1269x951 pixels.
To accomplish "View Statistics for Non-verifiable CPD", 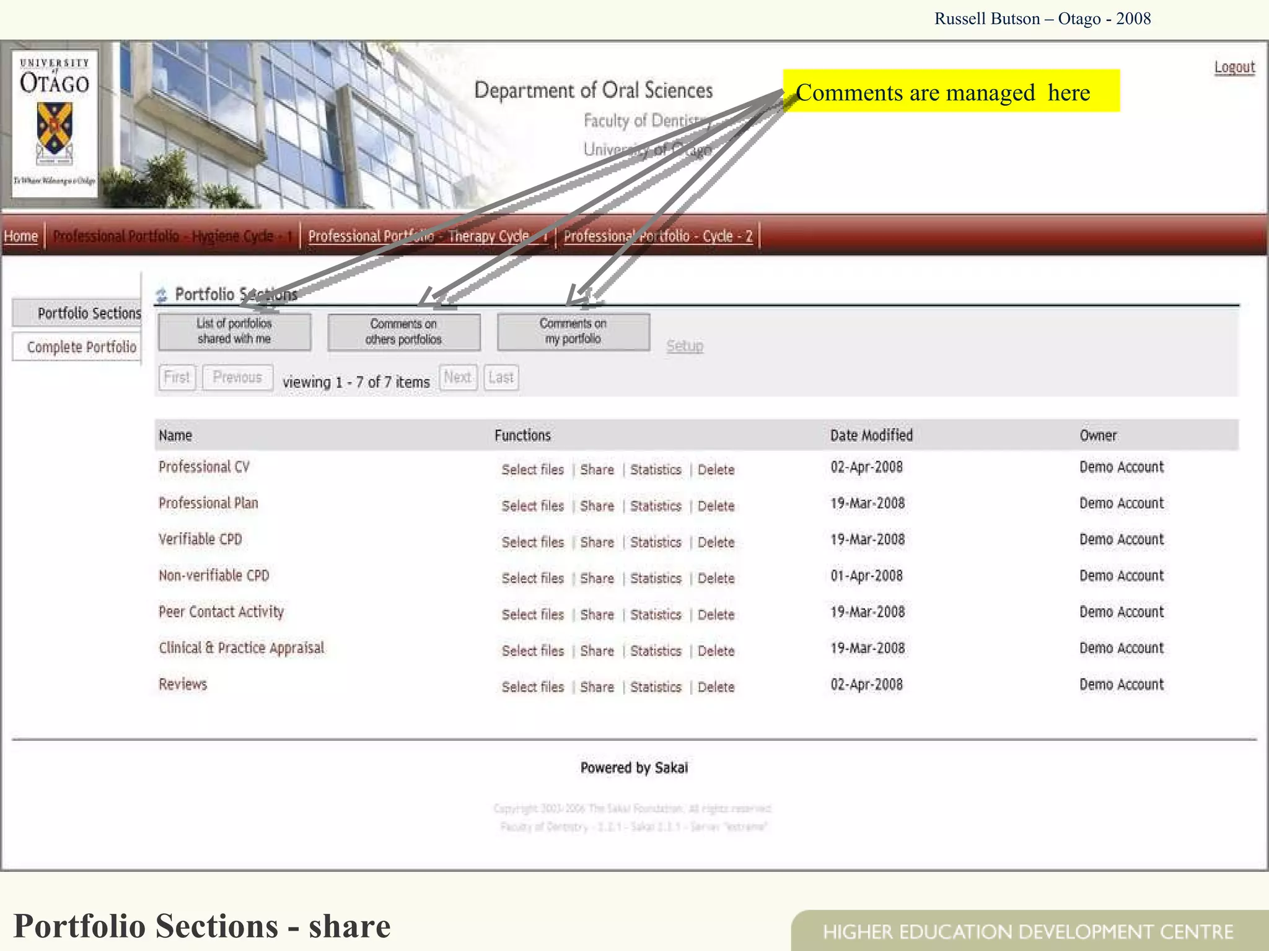I will pyautogui.click(x=656, y=578).
